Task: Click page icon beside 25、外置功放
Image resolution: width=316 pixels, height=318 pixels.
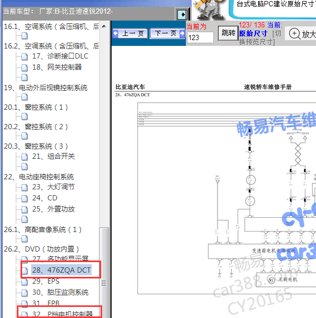Action: pyautogui.click(x=25, y=209)
